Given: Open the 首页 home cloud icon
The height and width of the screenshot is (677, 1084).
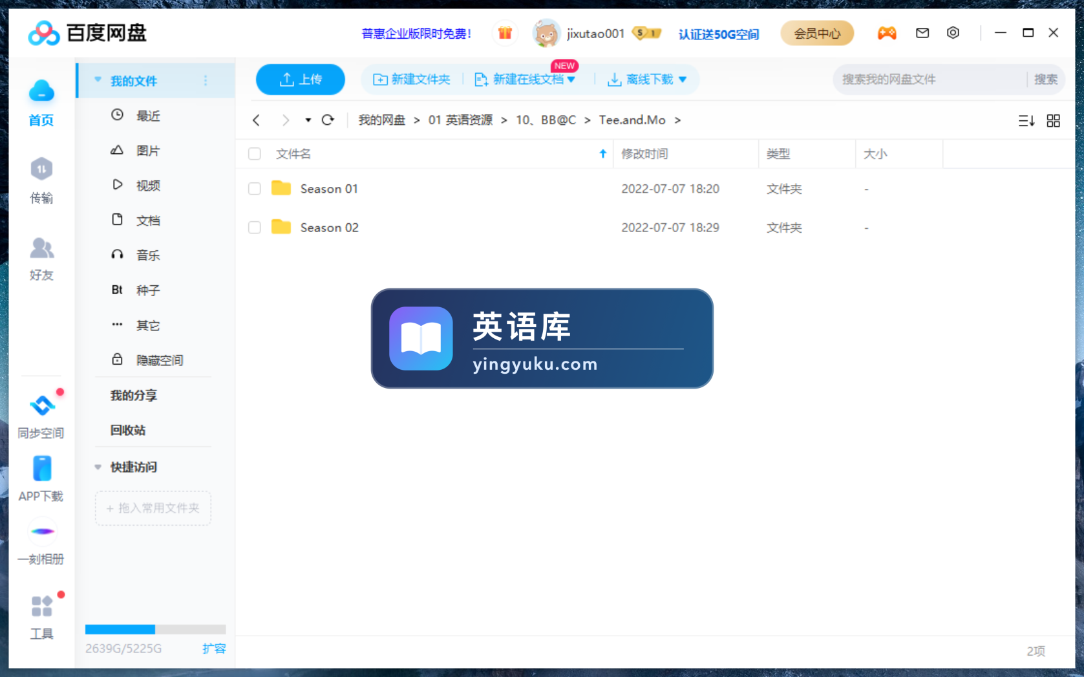Looking at the screenshot, I should coord(41,91).
